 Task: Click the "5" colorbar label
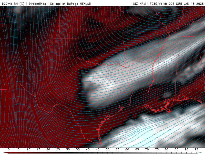pyautogui.click(x=18, y=149)
